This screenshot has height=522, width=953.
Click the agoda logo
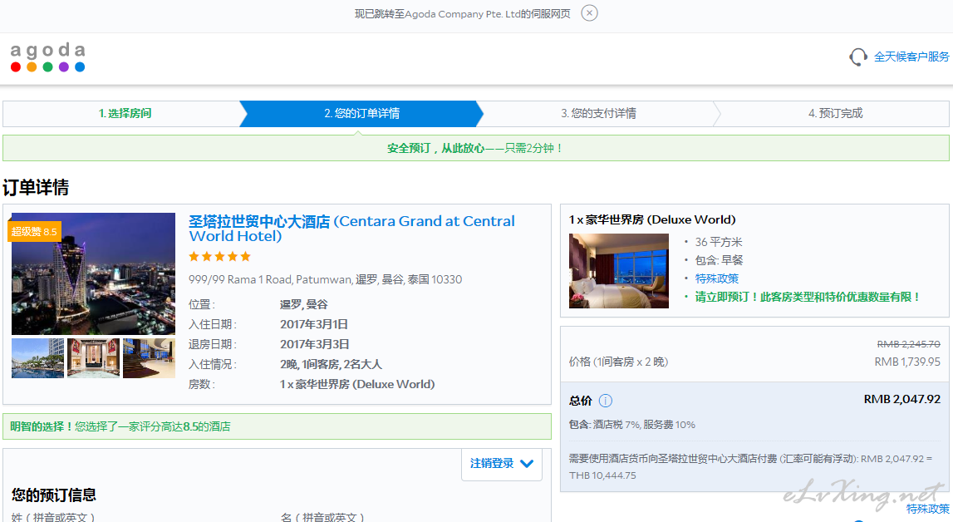point(47,57)
